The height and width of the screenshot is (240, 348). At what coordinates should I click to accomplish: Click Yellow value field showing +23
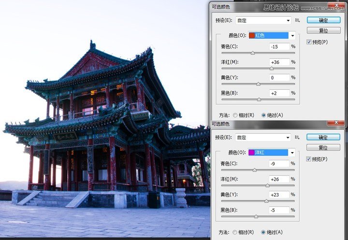click(x=279, y=194)
